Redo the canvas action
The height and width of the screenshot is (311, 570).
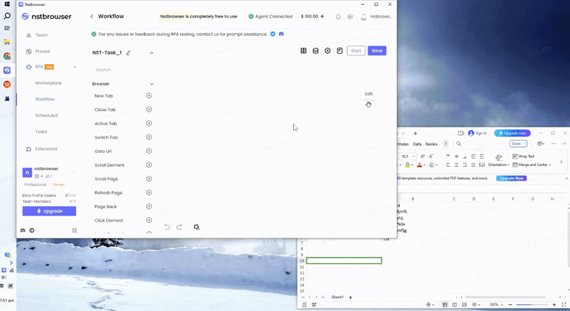point(179,227)
